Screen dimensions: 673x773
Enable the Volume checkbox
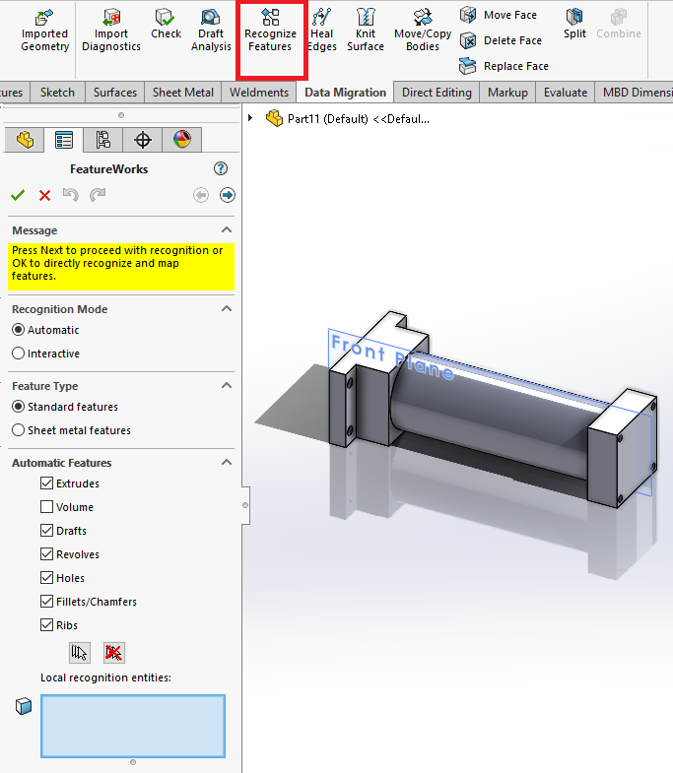[x=47, y=507]
